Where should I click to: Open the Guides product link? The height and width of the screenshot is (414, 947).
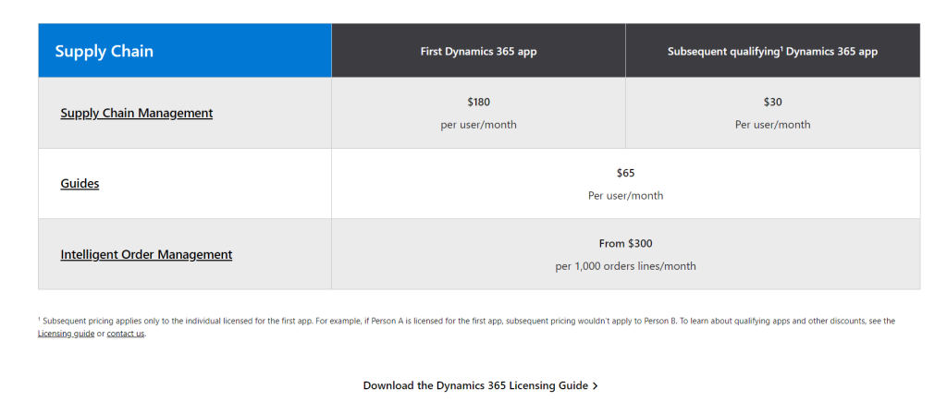(x=80, y=184)
